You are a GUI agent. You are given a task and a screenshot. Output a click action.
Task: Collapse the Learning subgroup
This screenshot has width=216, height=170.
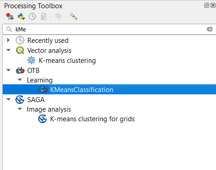click(20, 80)
